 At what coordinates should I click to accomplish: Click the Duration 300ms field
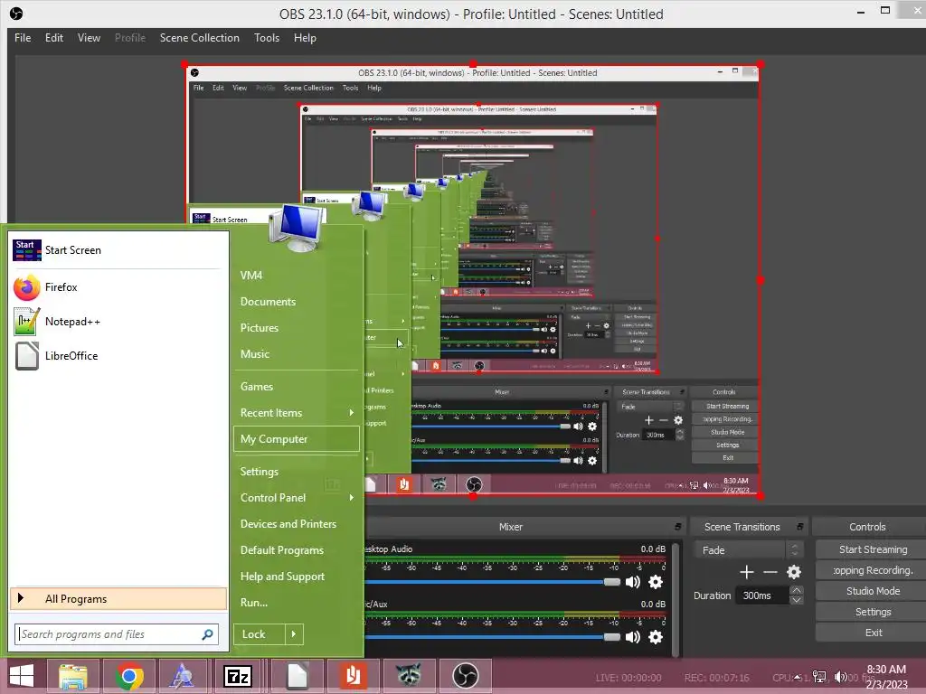pyautogui.click(x=761, y=596)
